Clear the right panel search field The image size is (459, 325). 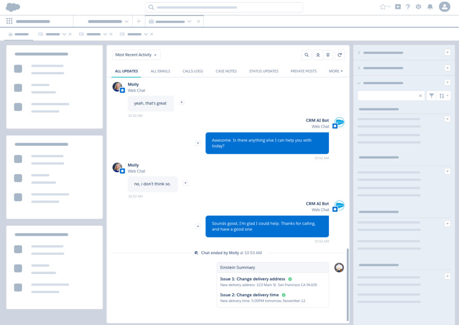[420, 96]
